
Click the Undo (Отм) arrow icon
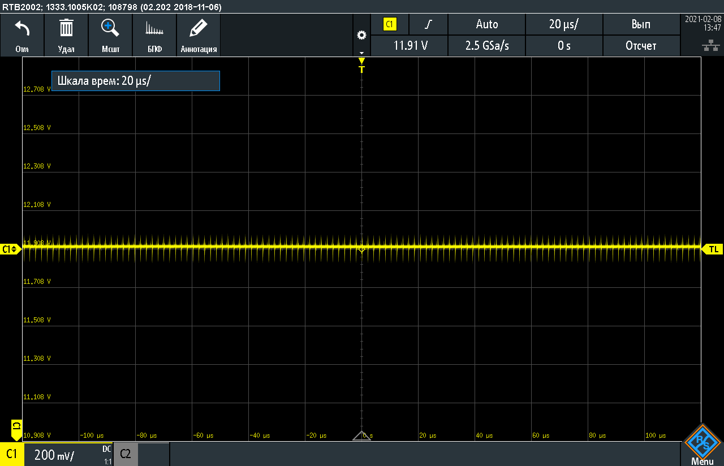pos(22,28)
